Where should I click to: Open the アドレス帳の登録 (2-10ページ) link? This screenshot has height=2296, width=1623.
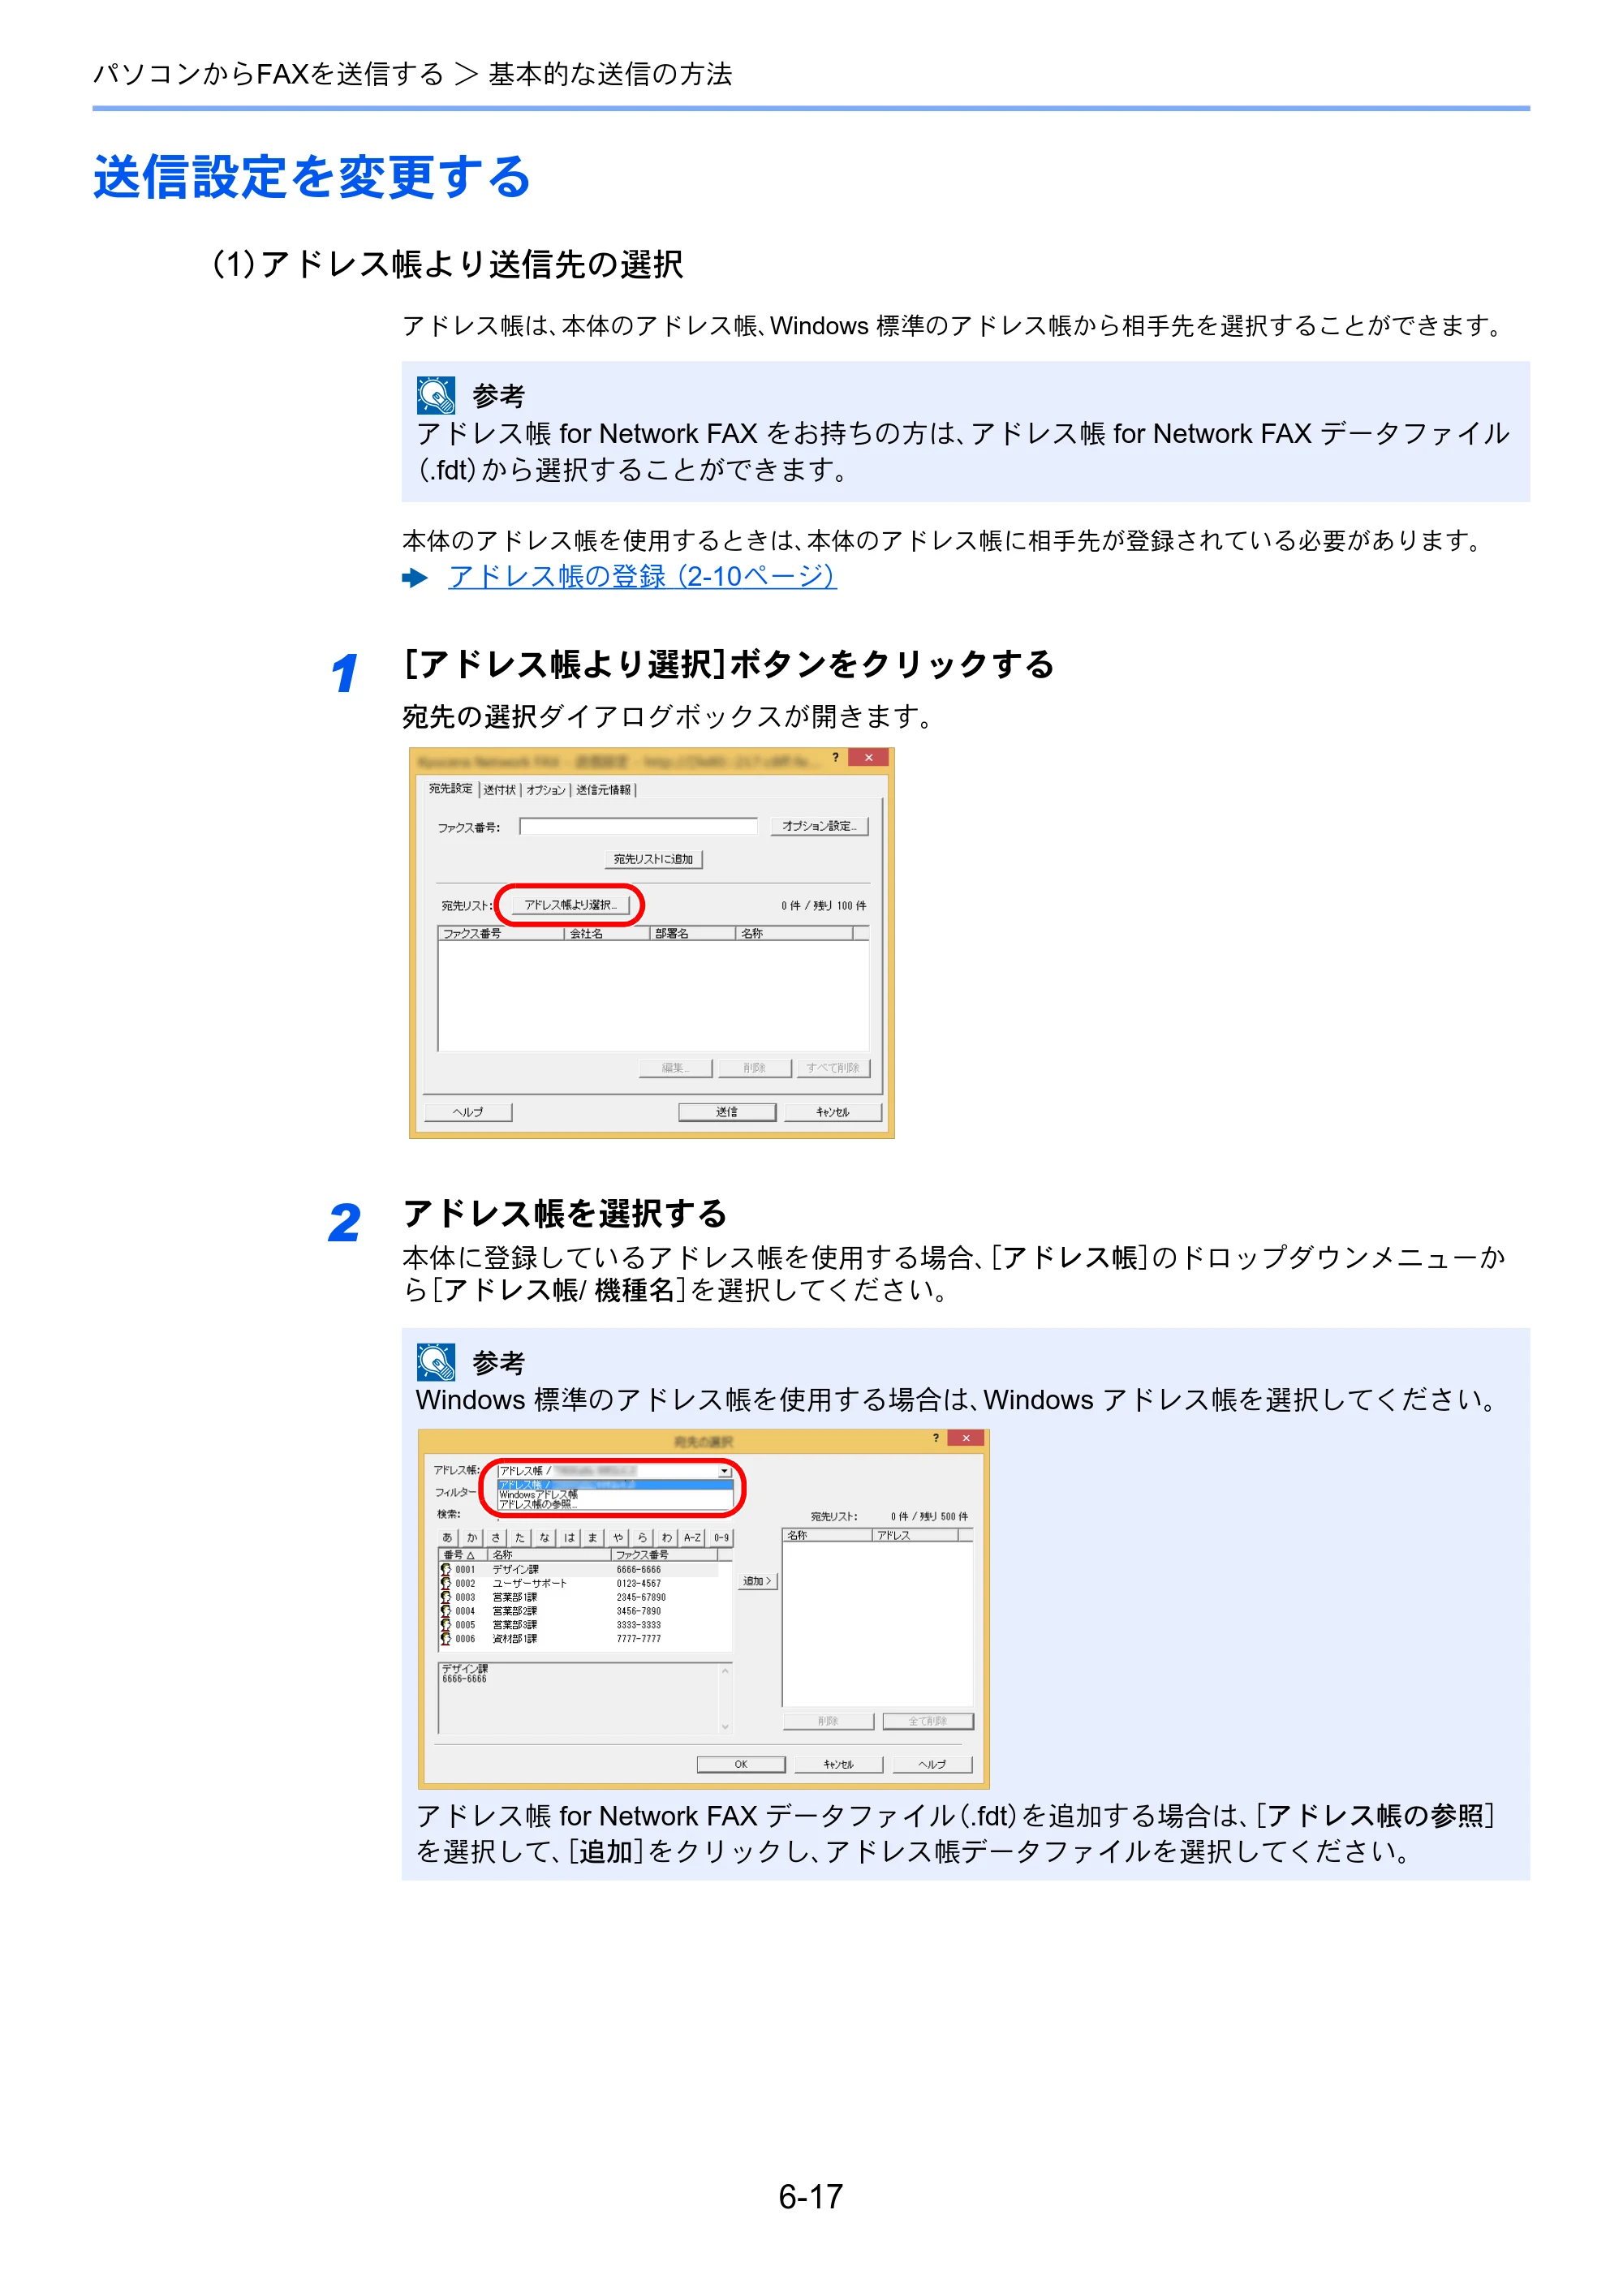click(x=642, y=576)
